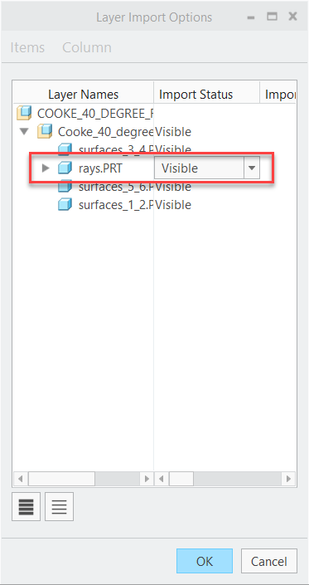Click the surfaces_1_2 part icon
309x585 pixels.
point(65,204)
